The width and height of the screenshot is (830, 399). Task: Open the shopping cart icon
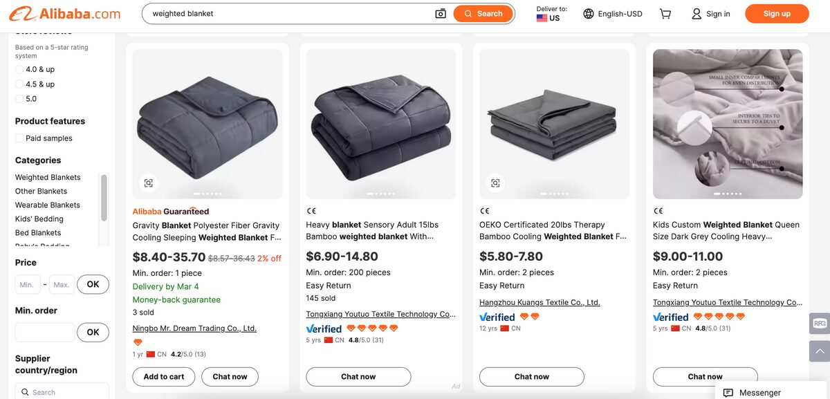[665, 13]
